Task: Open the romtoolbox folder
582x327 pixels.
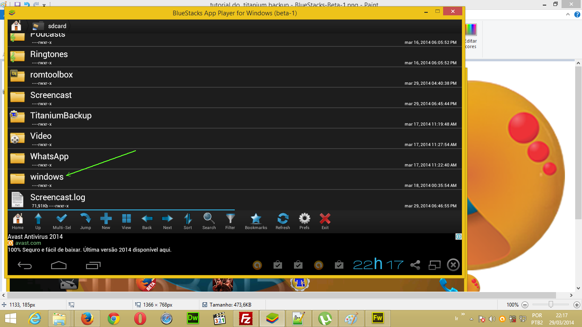Action: 235,77
